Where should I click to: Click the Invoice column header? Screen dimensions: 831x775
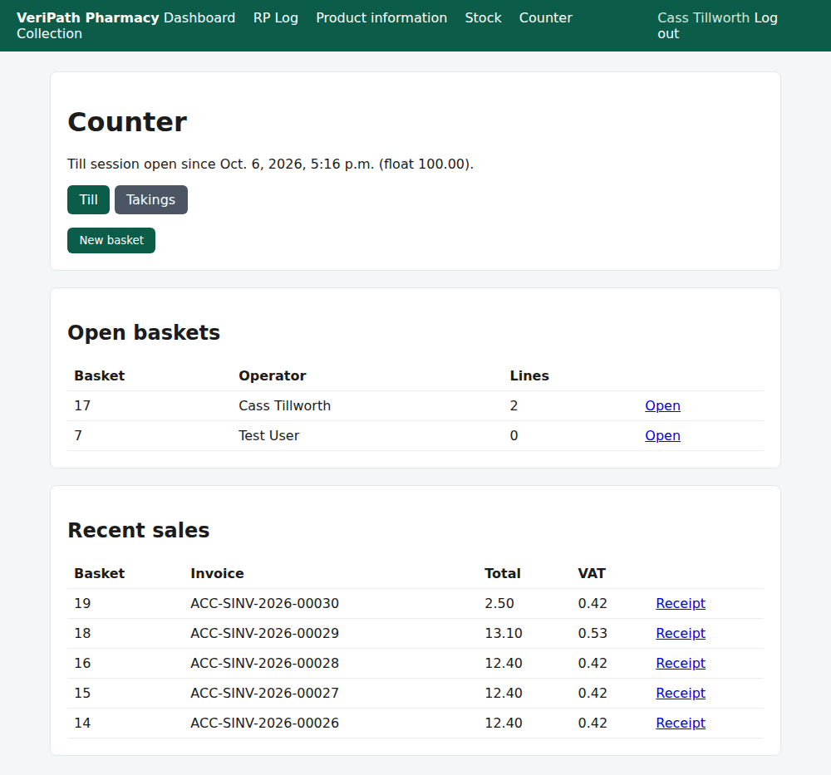coord(217,573)
